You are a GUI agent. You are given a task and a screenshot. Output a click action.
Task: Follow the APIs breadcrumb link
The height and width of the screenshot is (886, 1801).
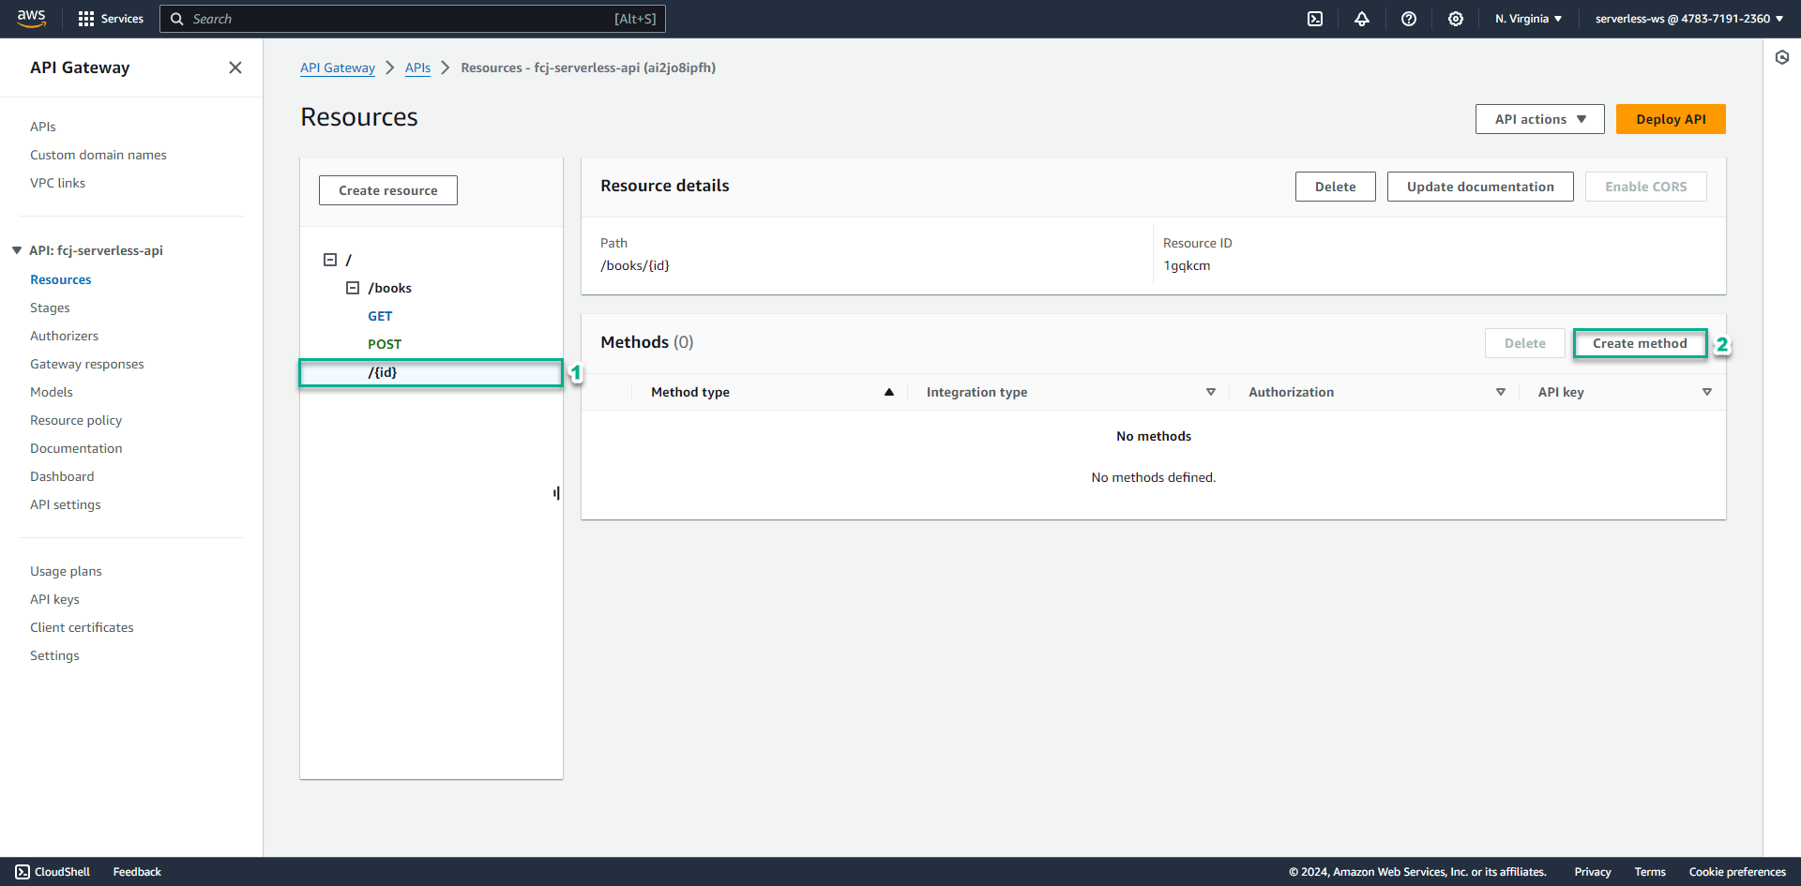pyautogui.click(x=418, y=68)
